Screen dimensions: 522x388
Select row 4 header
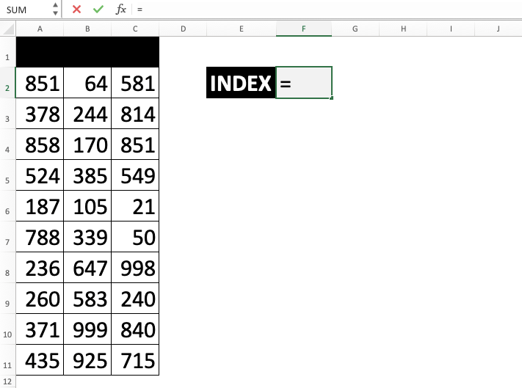(x=7, y=144)
